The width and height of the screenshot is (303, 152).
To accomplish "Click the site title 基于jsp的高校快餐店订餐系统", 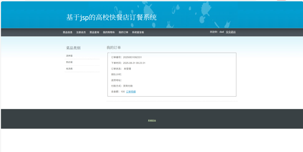I will (111, 17).
